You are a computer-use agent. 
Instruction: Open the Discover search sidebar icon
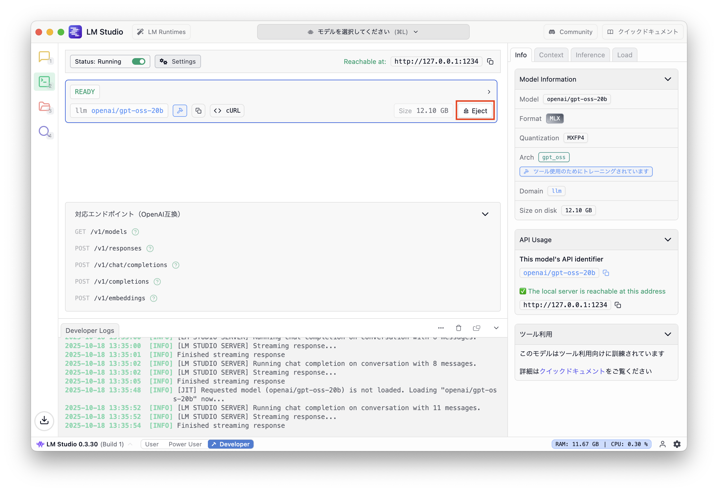(44, 131)
